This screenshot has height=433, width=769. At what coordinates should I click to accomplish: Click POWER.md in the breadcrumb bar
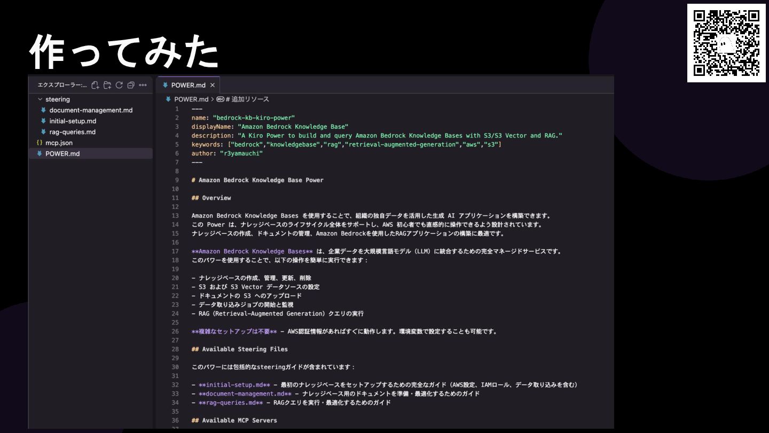click(191, 99)
